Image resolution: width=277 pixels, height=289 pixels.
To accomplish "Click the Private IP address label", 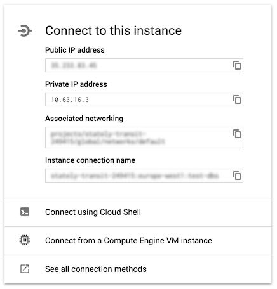I will [76, 84].
